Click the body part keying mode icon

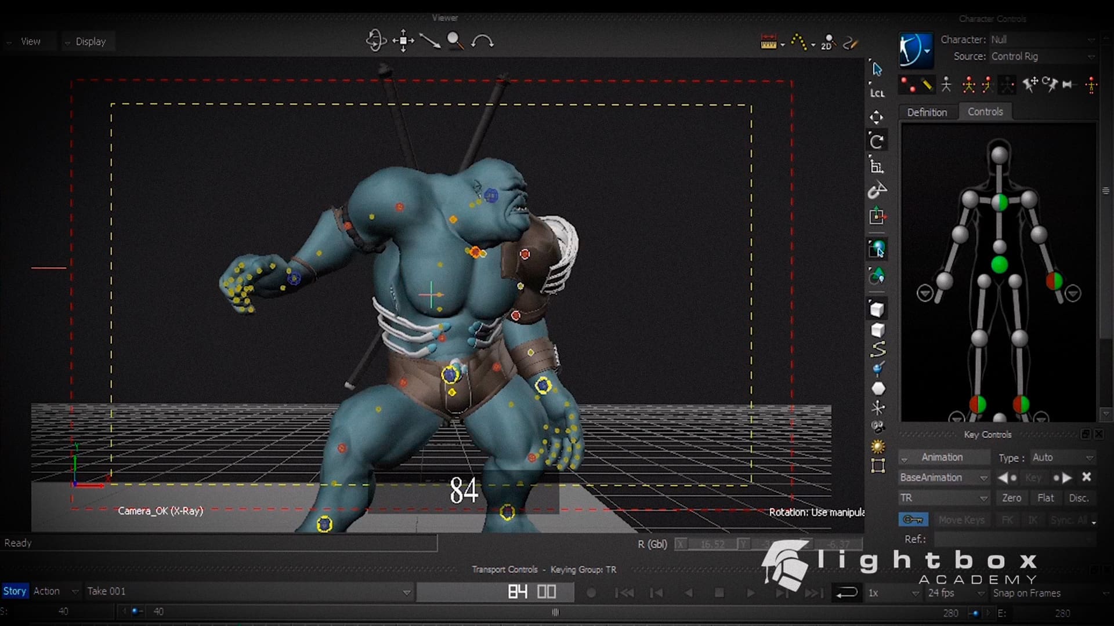[987, 85]
